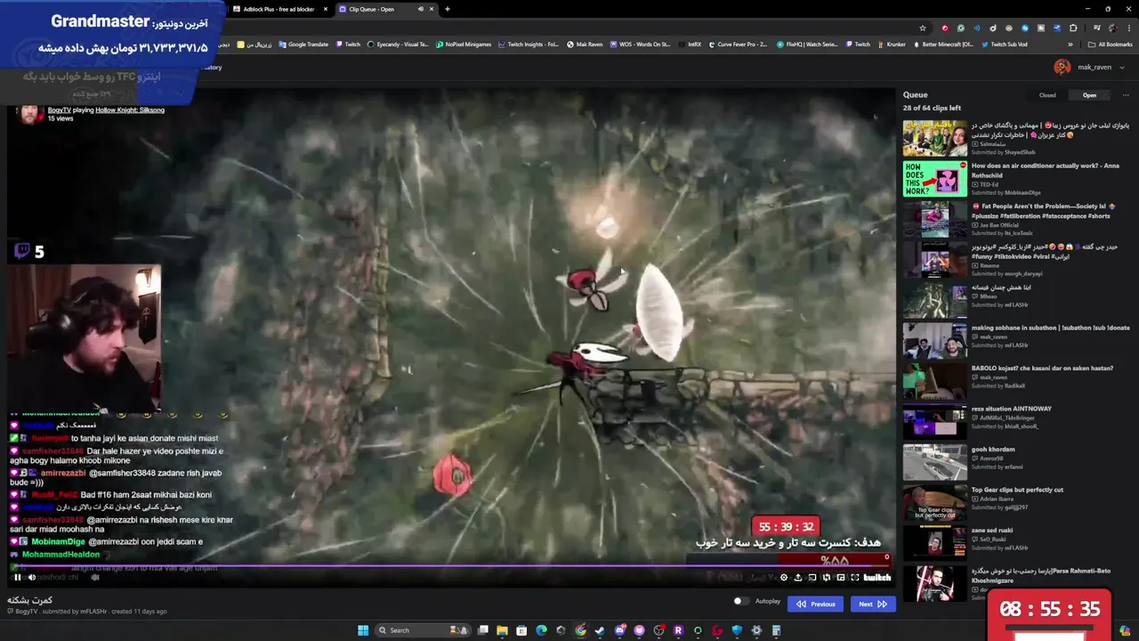This screenshot has height=641, width=1139.
Task: Open the NoPixel Minigames bookmark
Action: pos(464,45)
